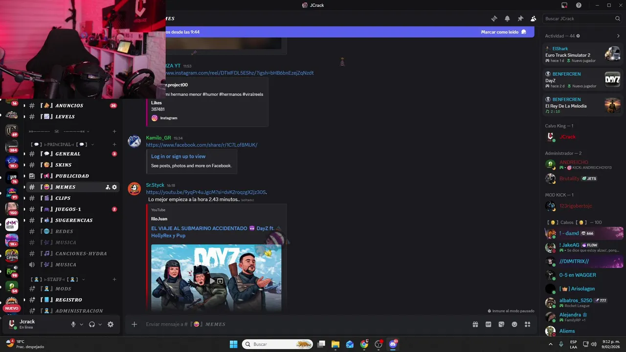Screen dimensions: 626x352
Task: Open MEMES channel settings gear
Action: click(x=114, y=187)
